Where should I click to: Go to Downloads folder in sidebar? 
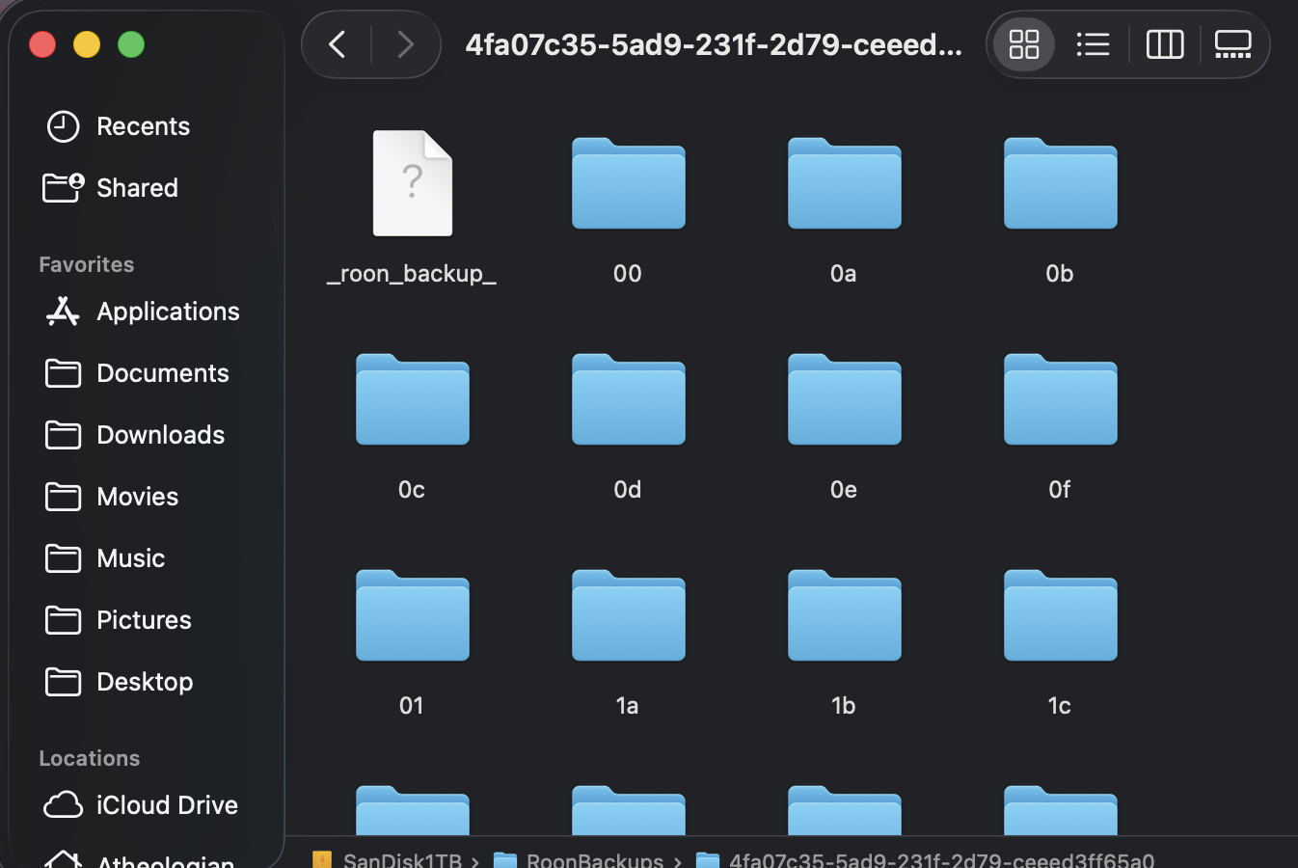(160, 435)
